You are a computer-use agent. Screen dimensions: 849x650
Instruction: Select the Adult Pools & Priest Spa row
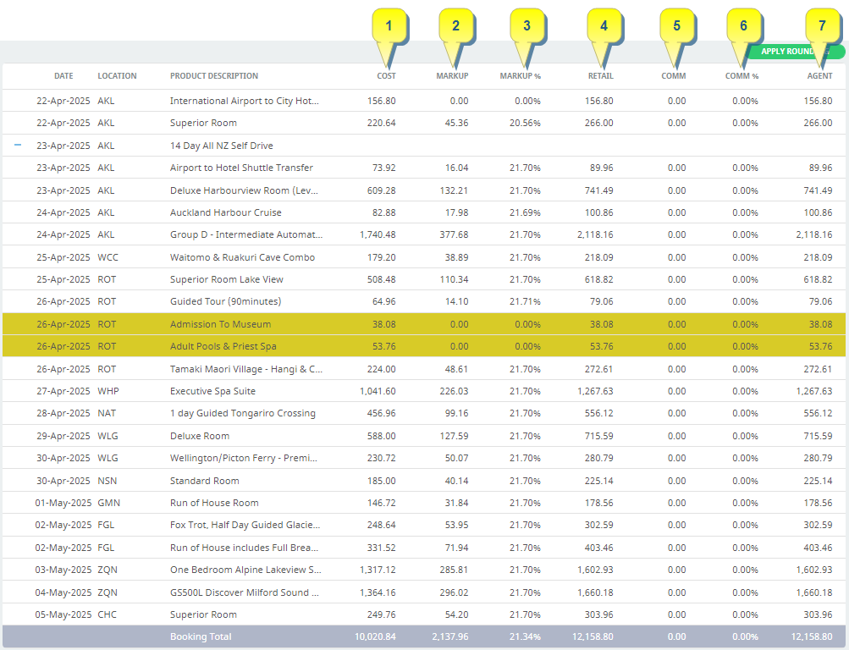point(223,346)
